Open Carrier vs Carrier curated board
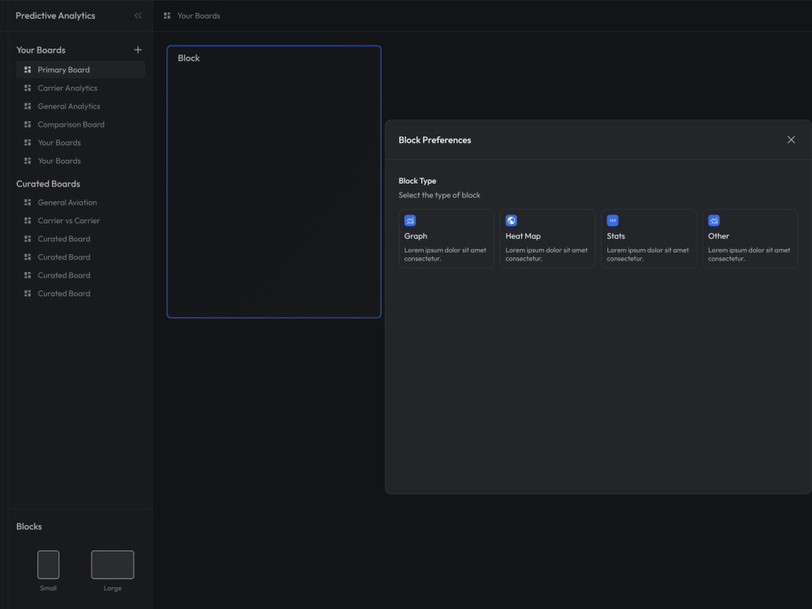812x609 pixels. coord(80,221)
